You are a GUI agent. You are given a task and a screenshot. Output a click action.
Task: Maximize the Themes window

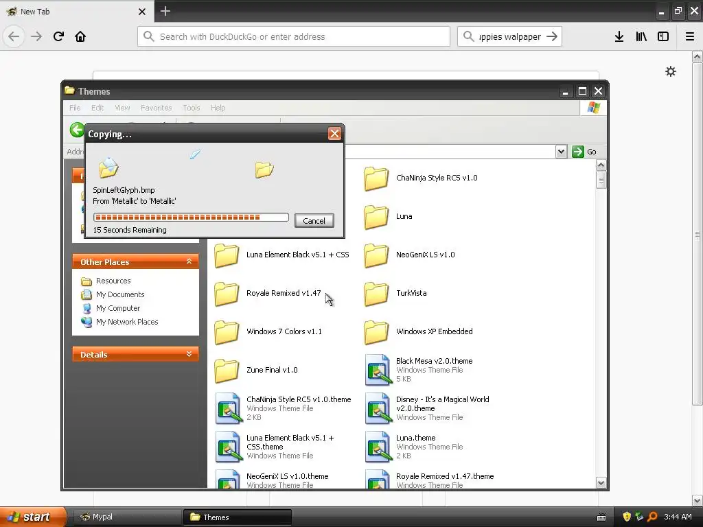tap(582, 91)
